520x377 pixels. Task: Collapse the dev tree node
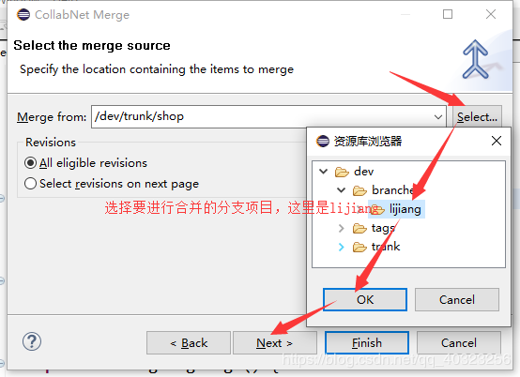coord(323,172)
